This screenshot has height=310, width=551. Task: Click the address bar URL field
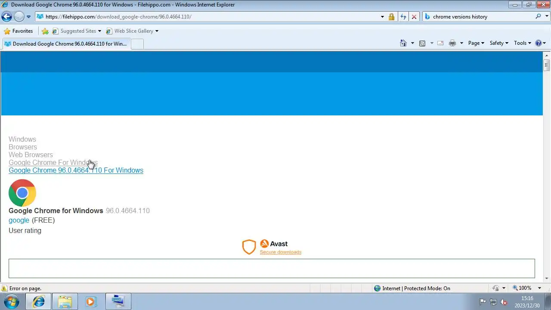(x=207, y=17)
